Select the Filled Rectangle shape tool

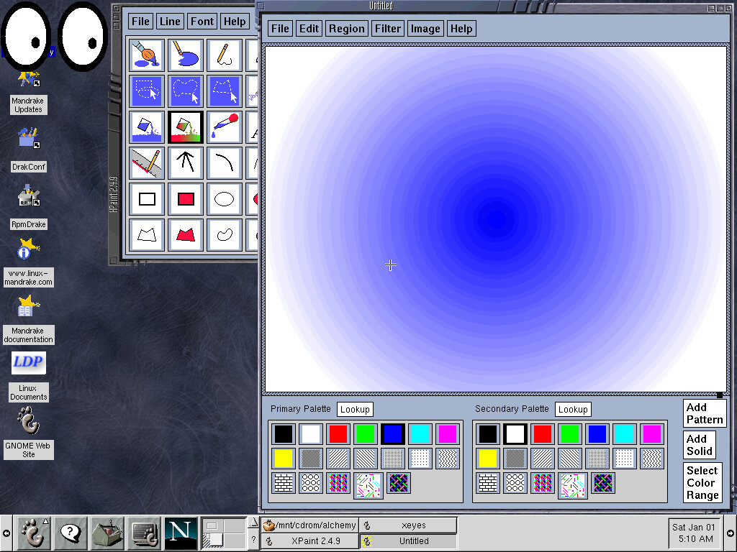[186, 199]
